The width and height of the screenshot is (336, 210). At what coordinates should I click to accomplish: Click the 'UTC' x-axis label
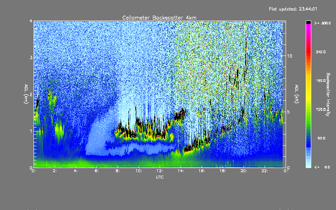(x=160, y=177)
